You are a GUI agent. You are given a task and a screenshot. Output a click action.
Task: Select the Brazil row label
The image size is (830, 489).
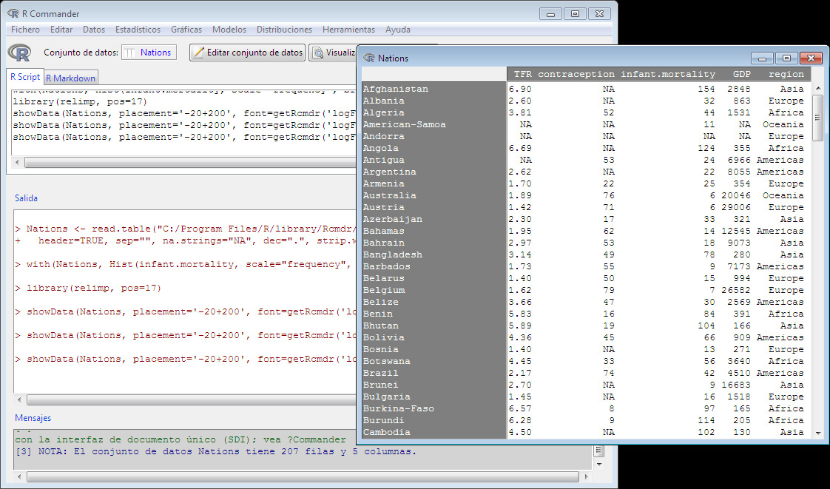pyautogui.click(x=380, y=373)
